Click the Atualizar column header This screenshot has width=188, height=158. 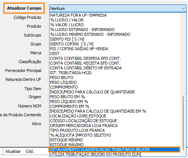13,151
